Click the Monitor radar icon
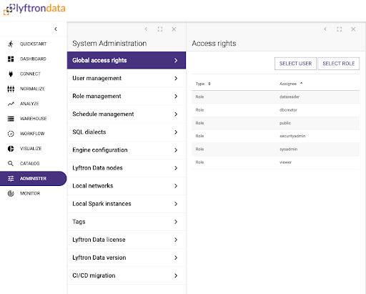366x294 pixels. [x=11, y=193]
